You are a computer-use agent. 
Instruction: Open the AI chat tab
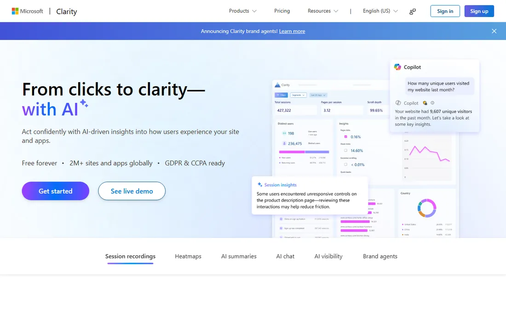pyautogui.click(x=285, y=256)
